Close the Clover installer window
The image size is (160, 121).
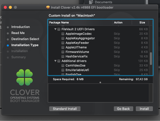pyautogui.click(x=5, y=7)
